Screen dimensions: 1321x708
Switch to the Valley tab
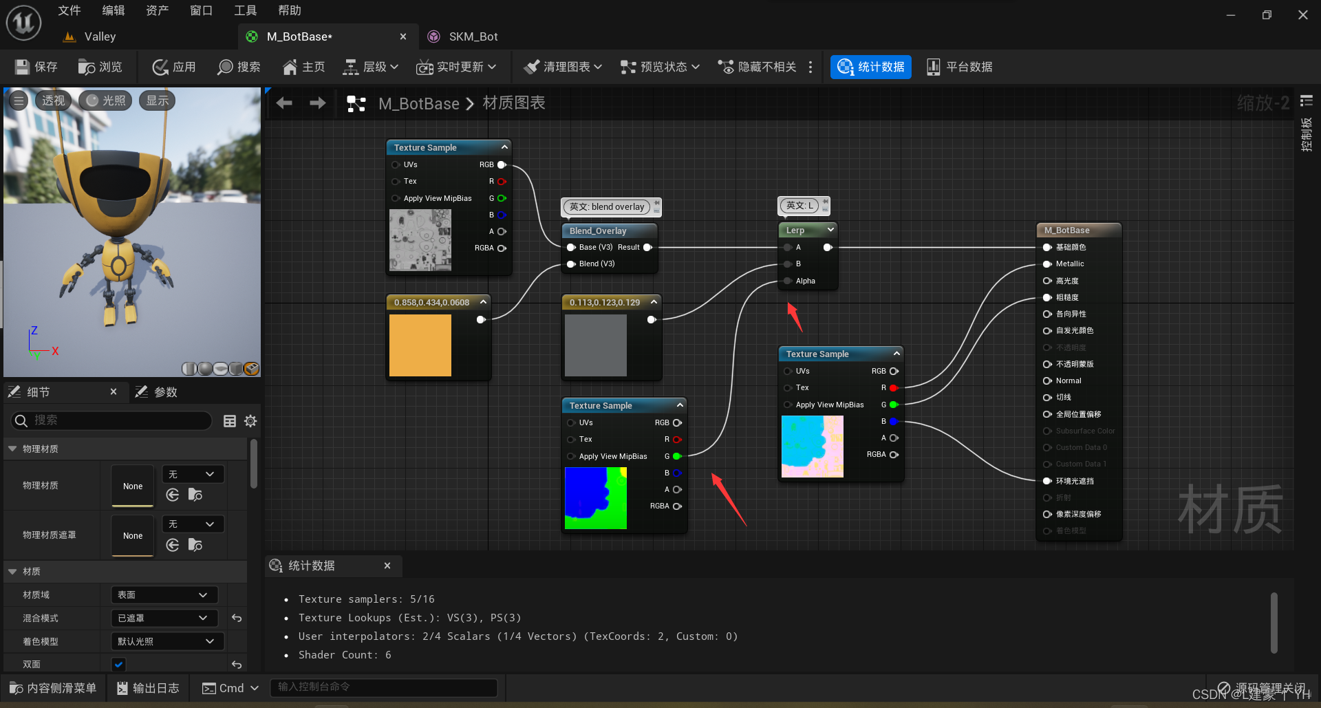click(90, 36)
